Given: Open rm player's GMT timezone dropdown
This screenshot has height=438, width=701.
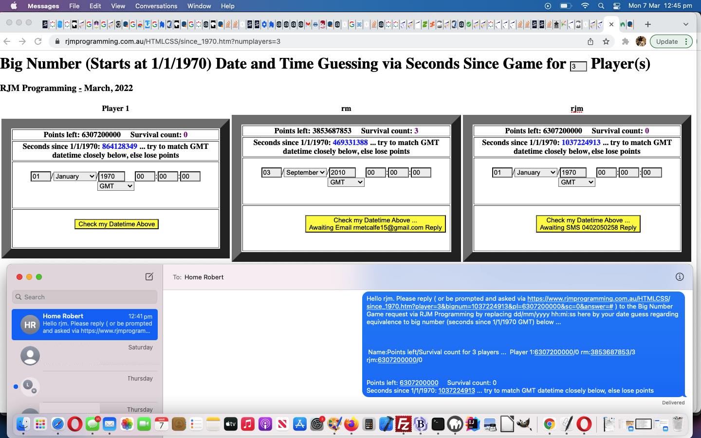Looking at the screenshot, I should [x=346, y=182].
